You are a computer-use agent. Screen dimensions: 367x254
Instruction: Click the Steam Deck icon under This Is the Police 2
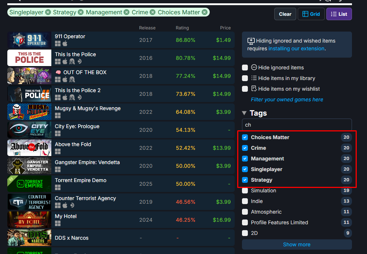[80, 98]
